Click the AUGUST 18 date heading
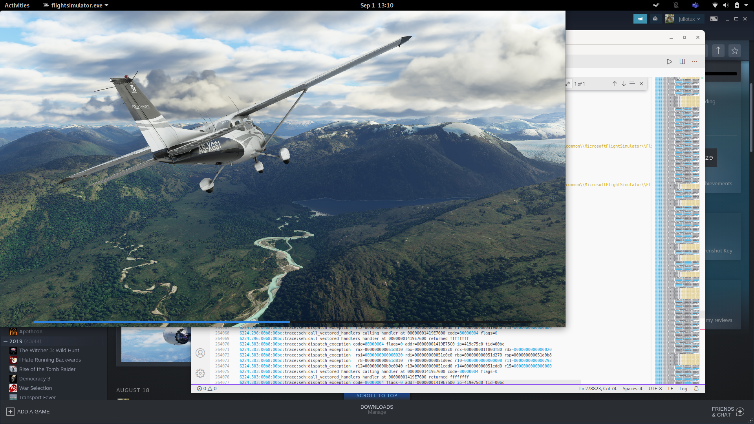The height and width of the screenshot is (424, 754). pos(133,390)
